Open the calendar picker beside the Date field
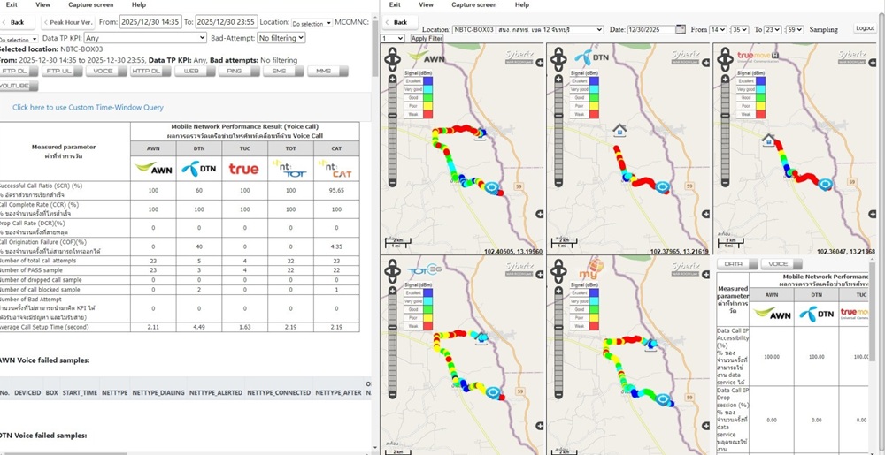Viewport: 885px width, 455px height. point(681,29)
